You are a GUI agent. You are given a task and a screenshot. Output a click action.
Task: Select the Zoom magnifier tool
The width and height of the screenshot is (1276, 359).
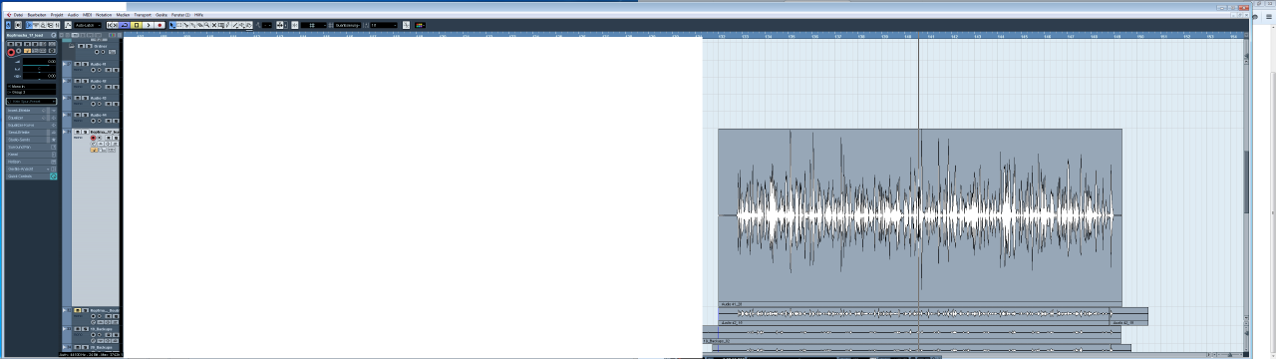pos(206,25)
